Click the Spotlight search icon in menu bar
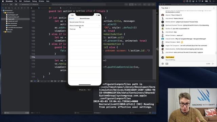Screen dimensions: 217x122 pyautogui.click(x=210, y=1)
